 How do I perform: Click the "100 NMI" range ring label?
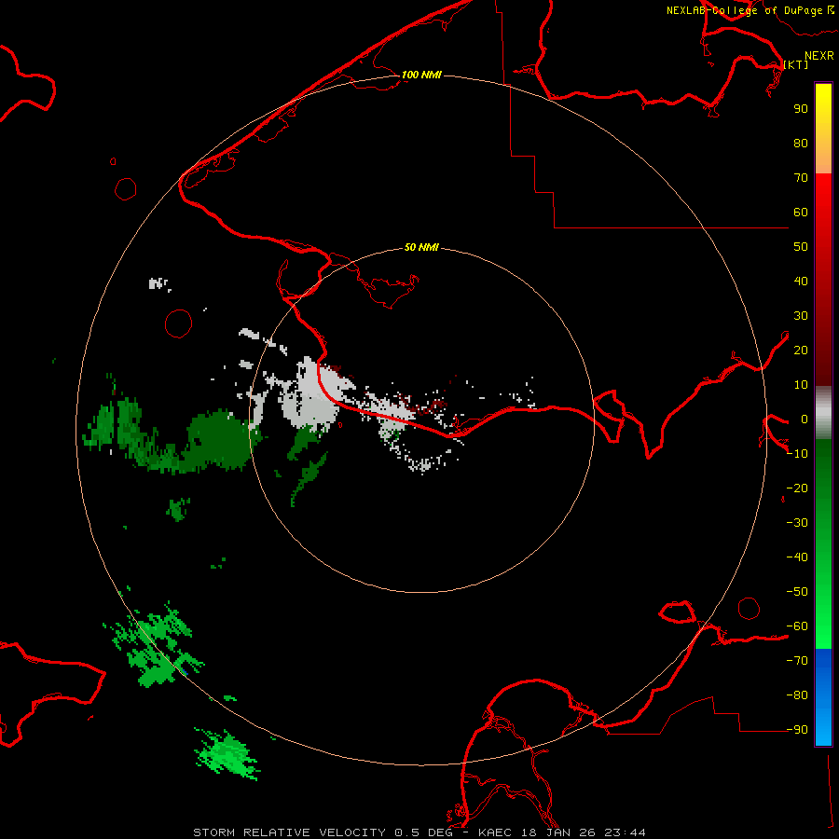(x=421, y=75)
